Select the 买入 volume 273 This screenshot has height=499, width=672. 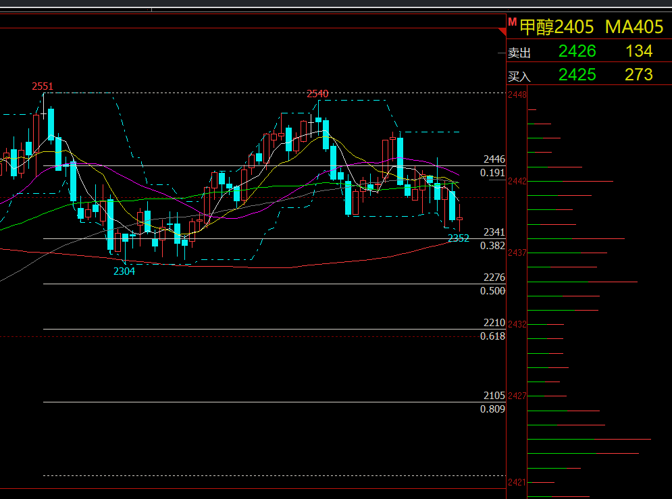(638, 74)
